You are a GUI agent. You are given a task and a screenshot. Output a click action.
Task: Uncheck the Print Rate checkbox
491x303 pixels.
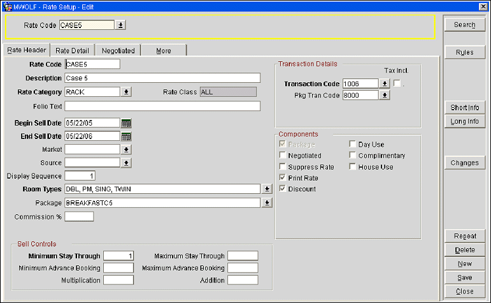click(283, 178)
